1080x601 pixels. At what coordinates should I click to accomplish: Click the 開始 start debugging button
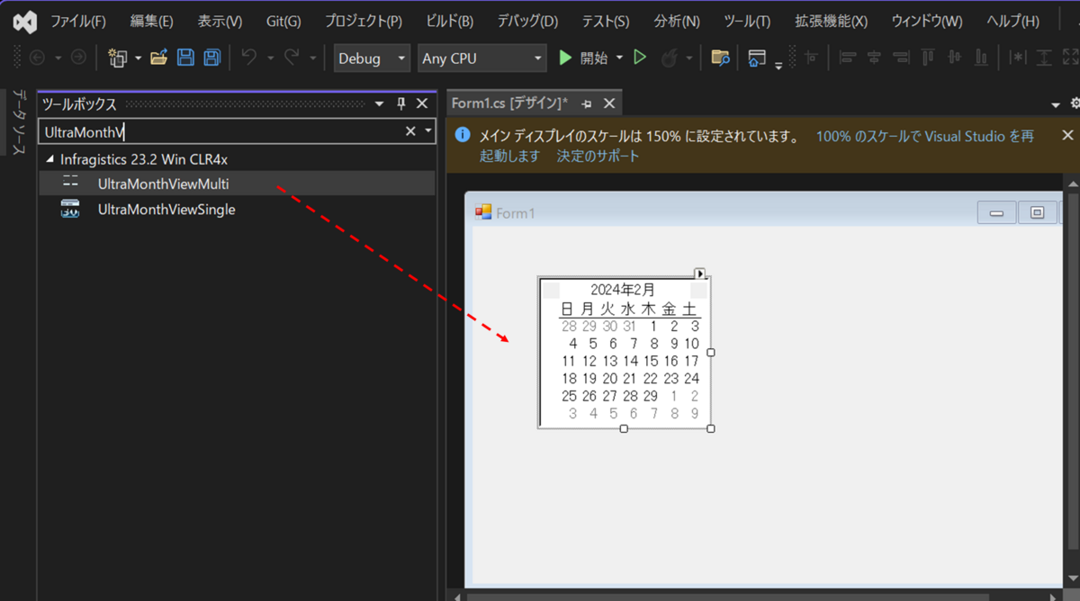tap(583, 58)
